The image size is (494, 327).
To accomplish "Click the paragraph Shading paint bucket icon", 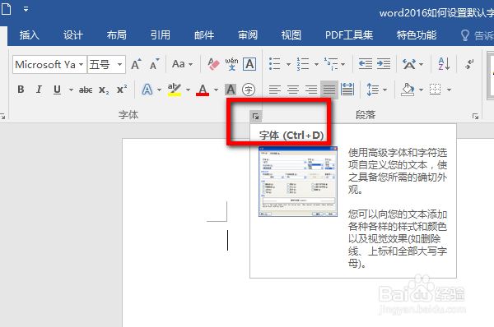I will (408, 90).
